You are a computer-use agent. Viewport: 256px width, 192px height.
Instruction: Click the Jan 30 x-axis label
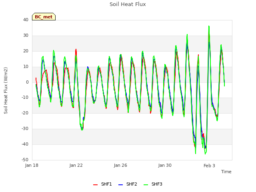click(165, 165)
